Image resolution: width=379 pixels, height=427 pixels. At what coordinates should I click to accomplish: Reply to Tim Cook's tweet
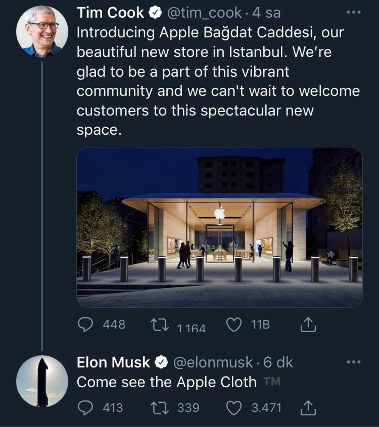coord(85,325)
